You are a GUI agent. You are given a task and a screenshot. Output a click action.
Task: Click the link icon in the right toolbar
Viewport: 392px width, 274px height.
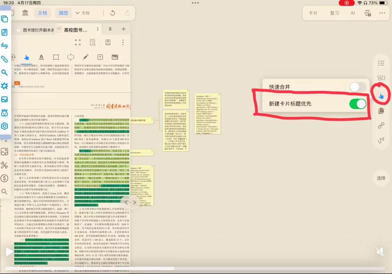(x=381, y=125)
